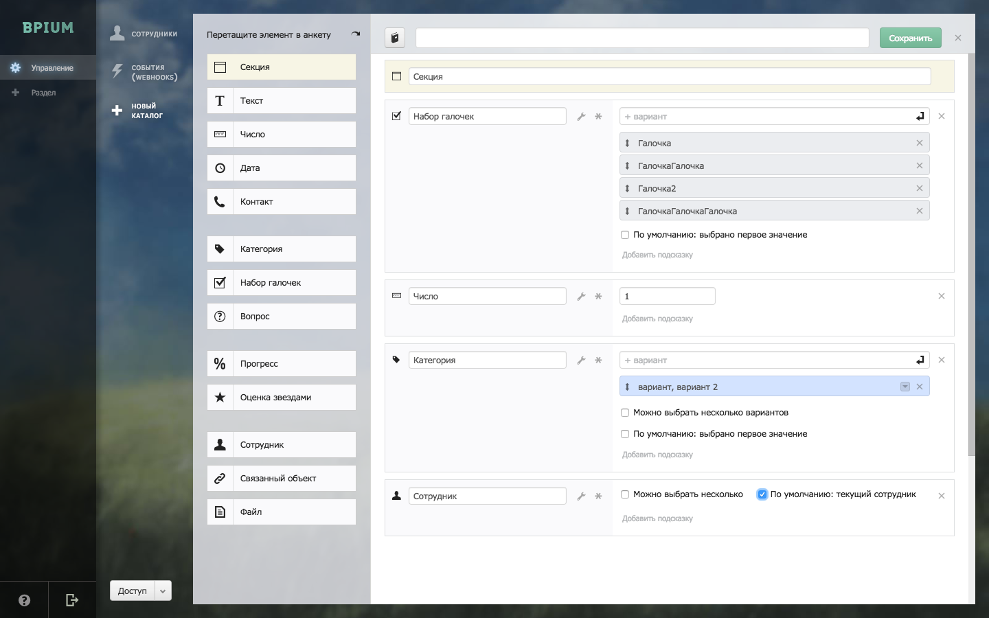Viewport: 989px width, 618px height.
Task: Click Добавить подсказку under Число field
Action: 657,319
